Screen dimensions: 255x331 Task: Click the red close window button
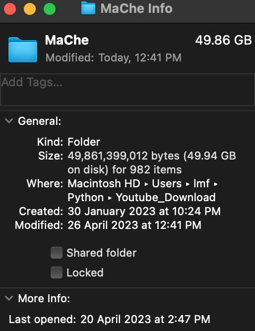pyautogui.click(x=10, y=9)
